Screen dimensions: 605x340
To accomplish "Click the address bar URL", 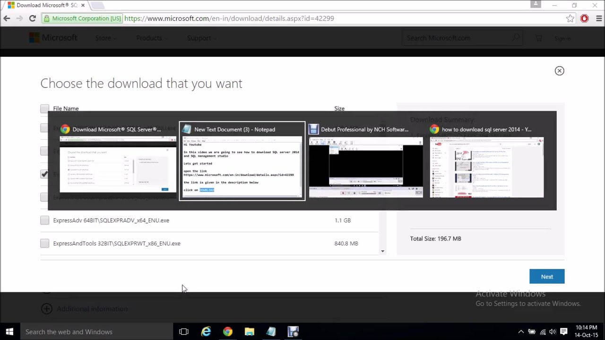I will tap(229, 18).
